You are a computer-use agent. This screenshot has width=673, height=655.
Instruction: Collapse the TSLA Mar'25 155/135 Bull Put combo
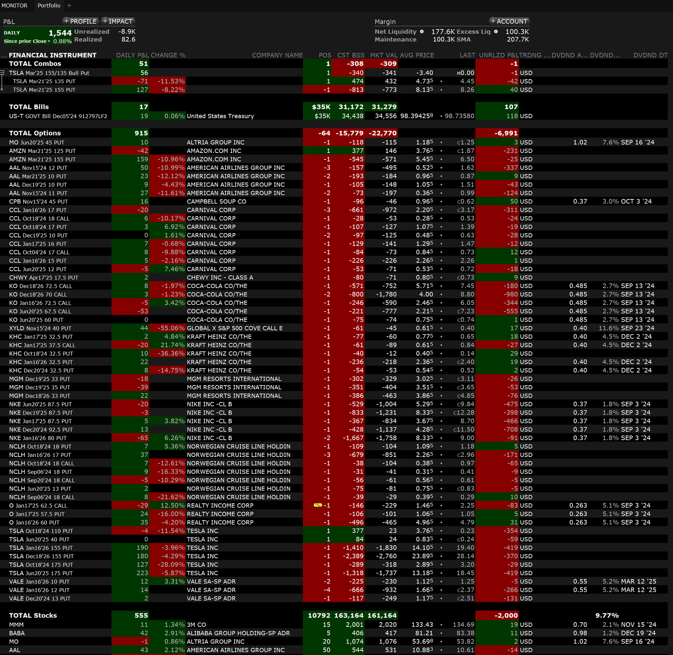coord(2,73)
